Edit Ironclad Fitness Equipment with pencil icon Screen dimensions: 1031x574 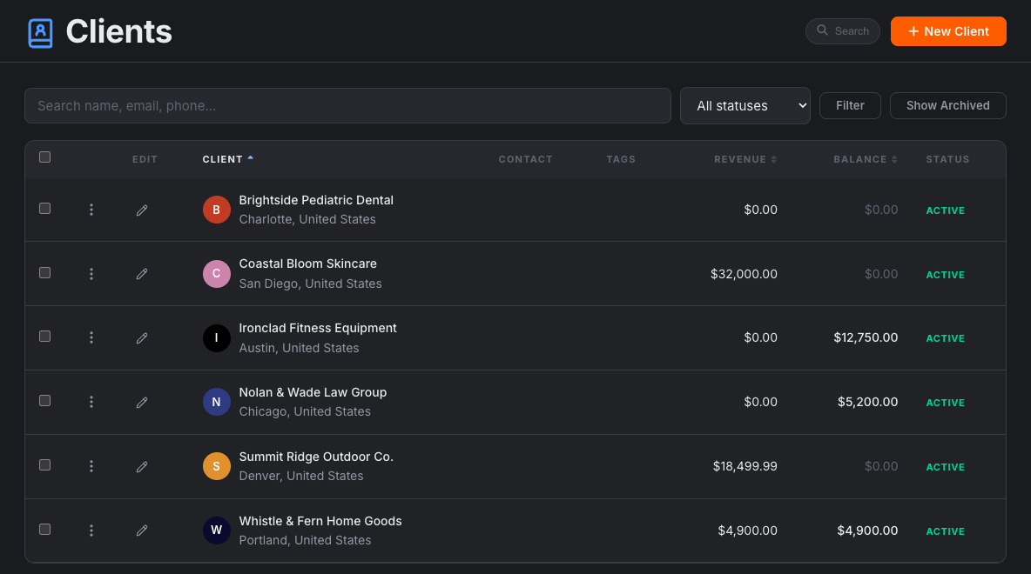tap(142, 338)
